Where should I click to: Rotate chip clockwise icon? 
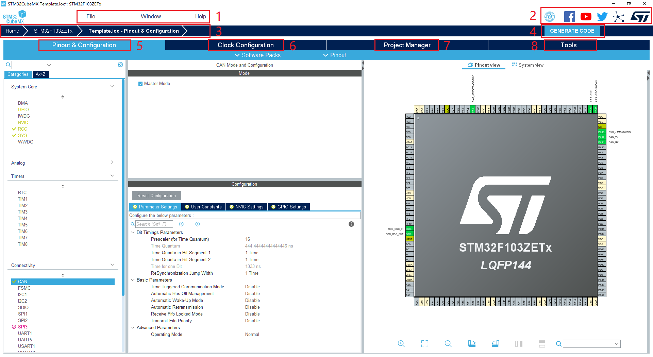coord(472,344)
